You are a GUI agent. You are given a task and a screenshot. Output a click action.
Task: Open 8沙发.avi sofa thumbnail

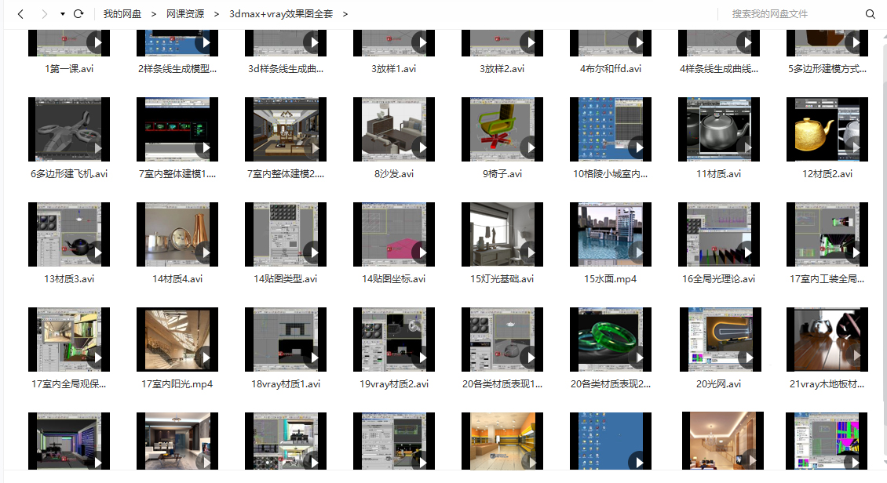(394, 129)
